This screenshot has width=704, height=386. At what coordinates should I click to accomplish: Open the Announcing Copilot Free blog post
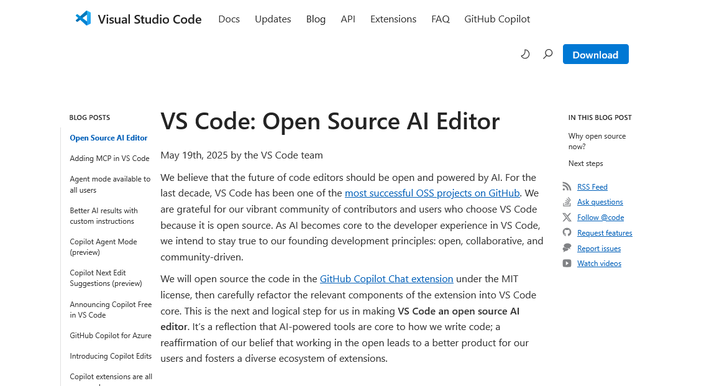111,310
